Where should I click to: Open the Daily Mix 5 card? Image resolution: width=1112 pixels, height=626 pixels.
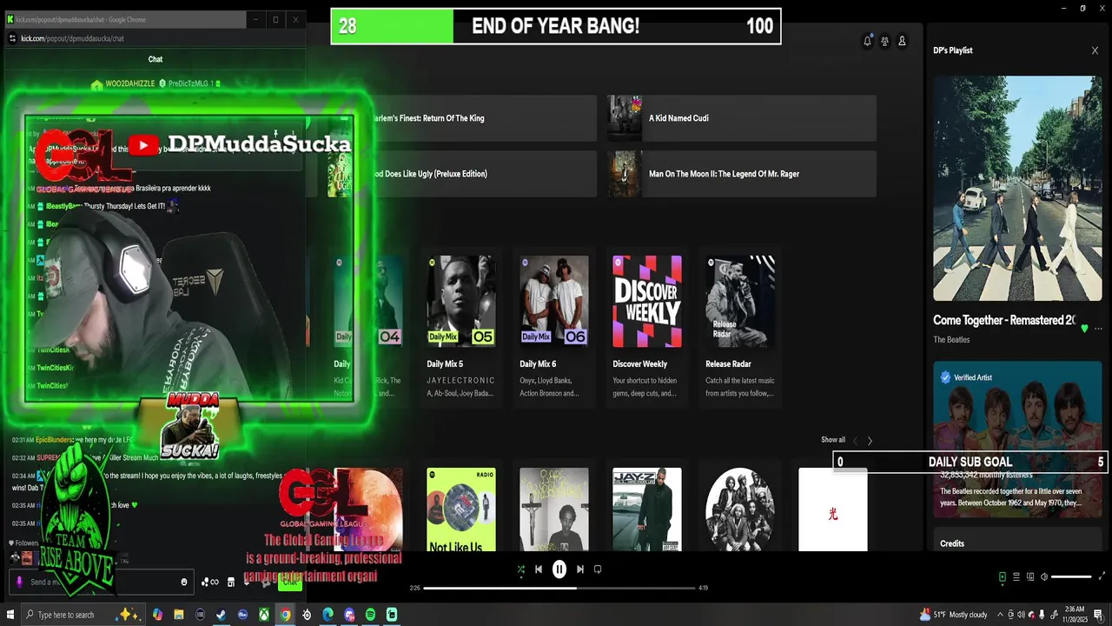coord(461,328)
